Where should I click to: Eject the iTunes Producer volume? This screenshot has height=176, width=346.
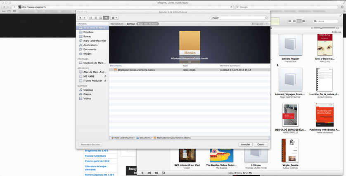coord(105,81)
